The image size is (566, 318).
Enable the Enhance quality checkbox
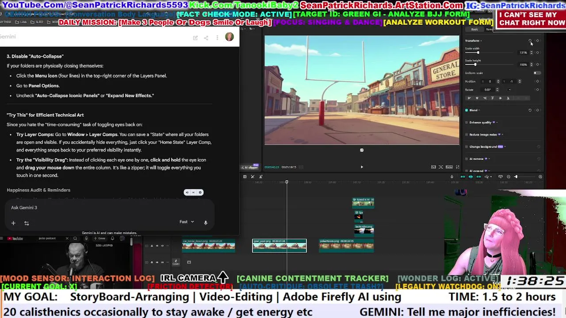pyautogui.click(x=467, y=122)
